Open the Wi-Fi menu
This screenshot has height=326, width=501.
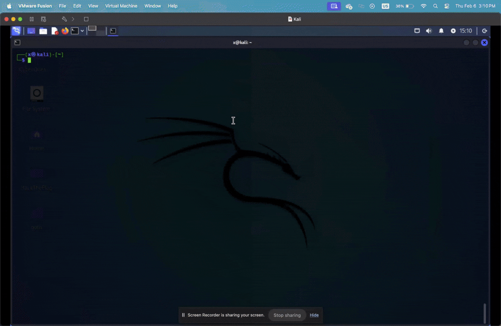click(423, 6)
